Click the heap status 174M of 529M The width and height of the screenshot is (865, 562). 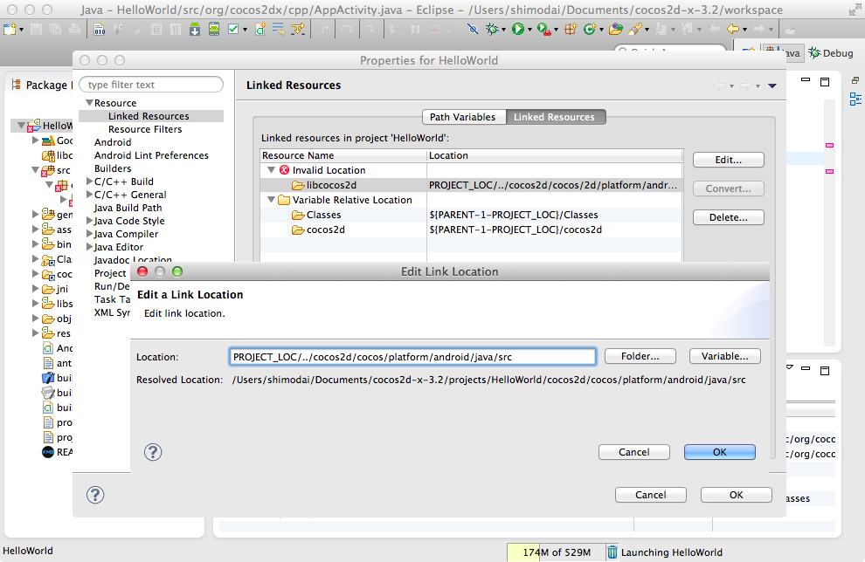pyautogui.click(x=556, y=552)
